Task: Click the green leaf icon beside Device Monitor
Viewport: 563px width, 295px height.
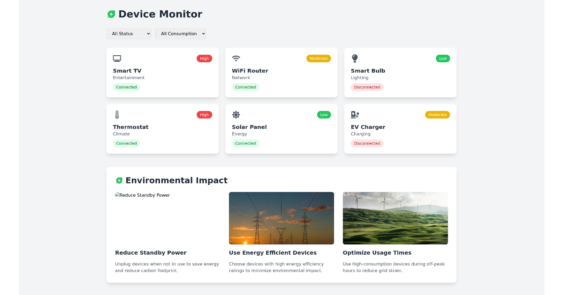Action: (x=111, y=14)
